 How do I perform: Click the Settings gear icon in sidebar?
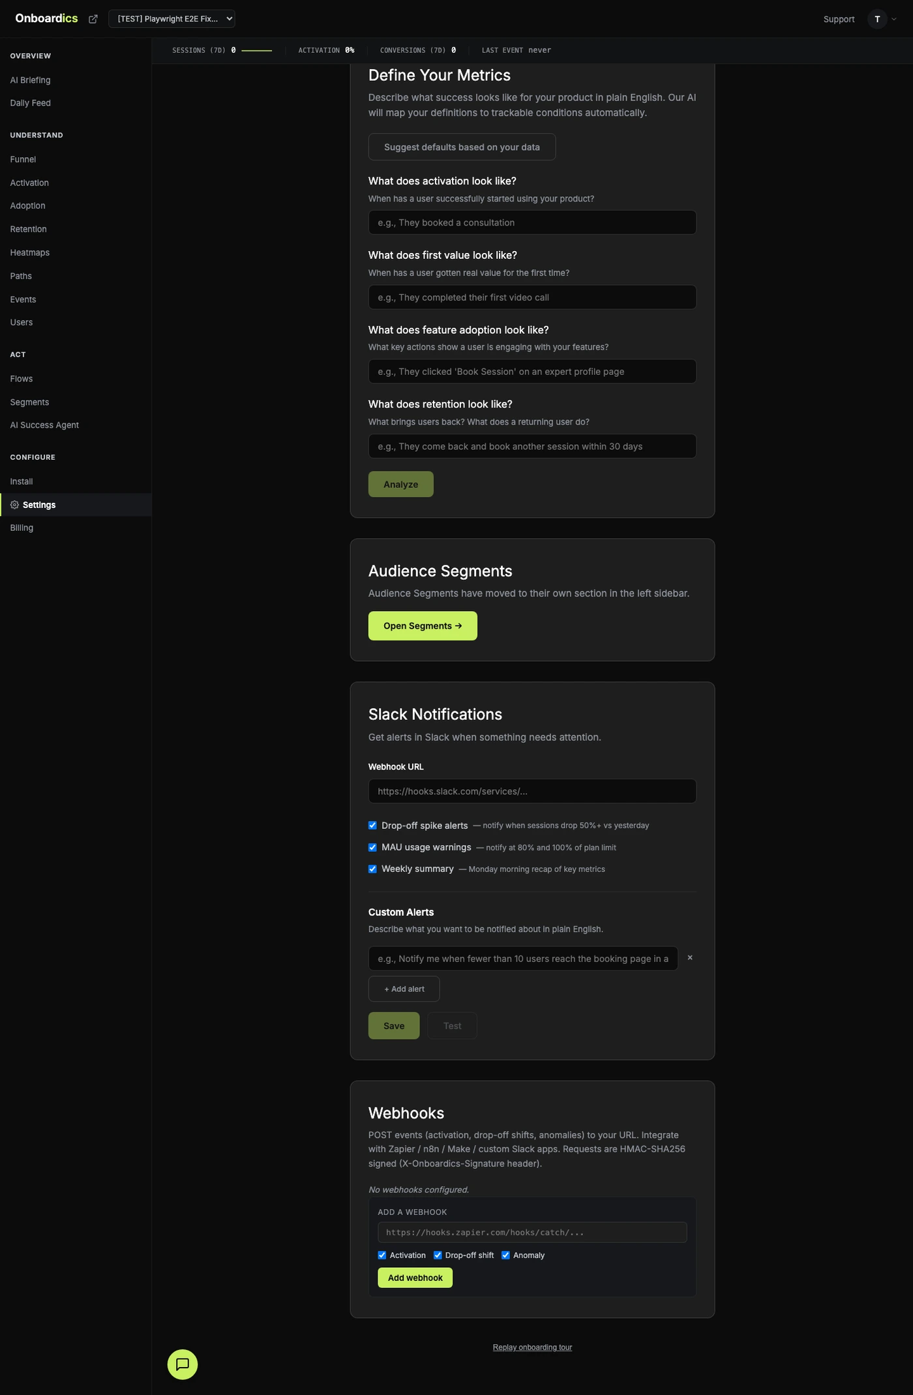14,505
